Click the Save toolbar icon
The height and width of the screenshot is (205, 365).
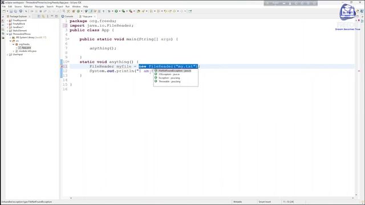coord(11,11)
